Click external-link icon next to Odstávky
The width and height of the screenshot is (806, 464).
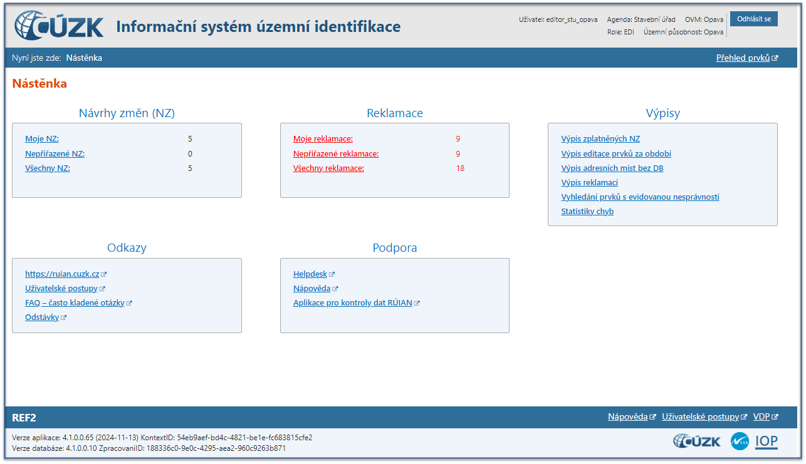63,317
